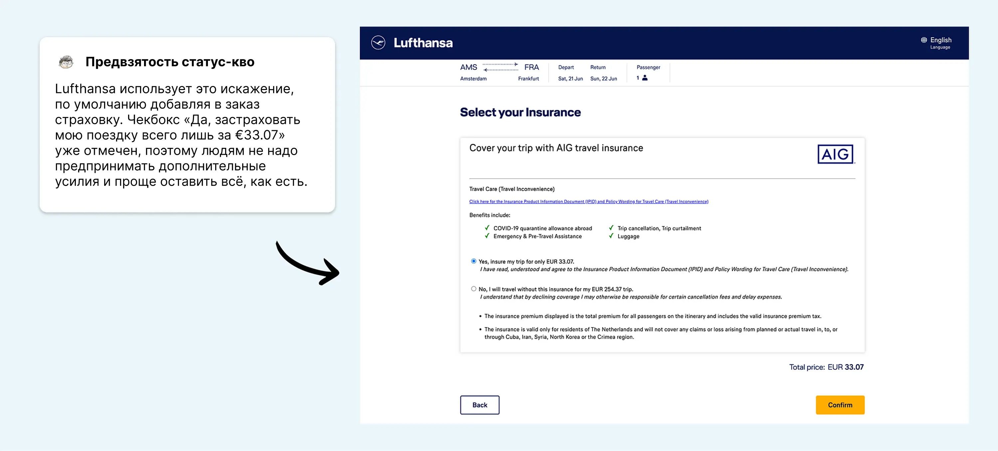Click the AIG logo

click(835, 154)
